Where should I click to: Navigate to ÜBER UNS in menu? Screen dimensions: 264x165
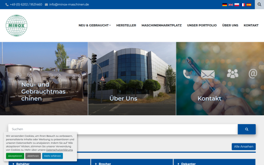[x=230, y=26]
